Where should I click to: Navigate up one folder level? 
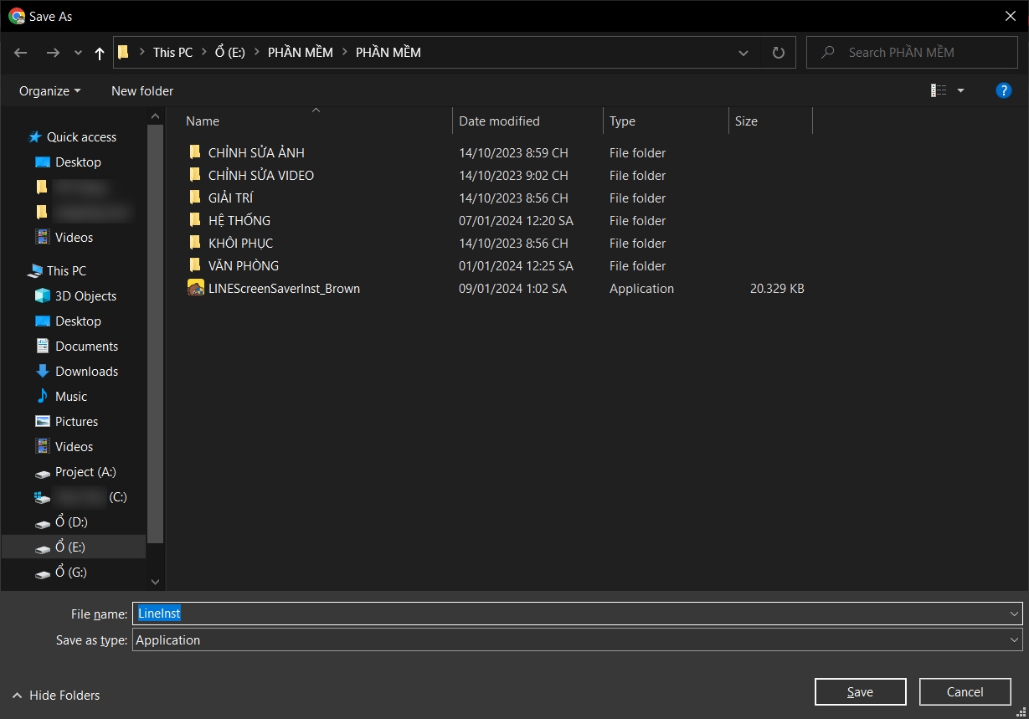click(100, 53)
